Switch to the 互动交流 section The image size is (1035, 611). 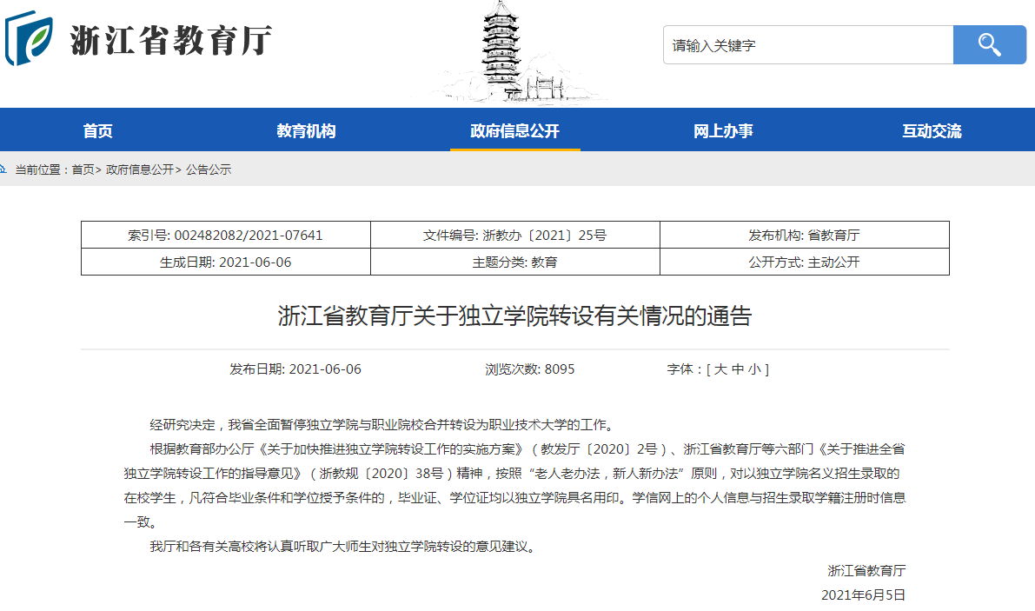click(932, 131)
